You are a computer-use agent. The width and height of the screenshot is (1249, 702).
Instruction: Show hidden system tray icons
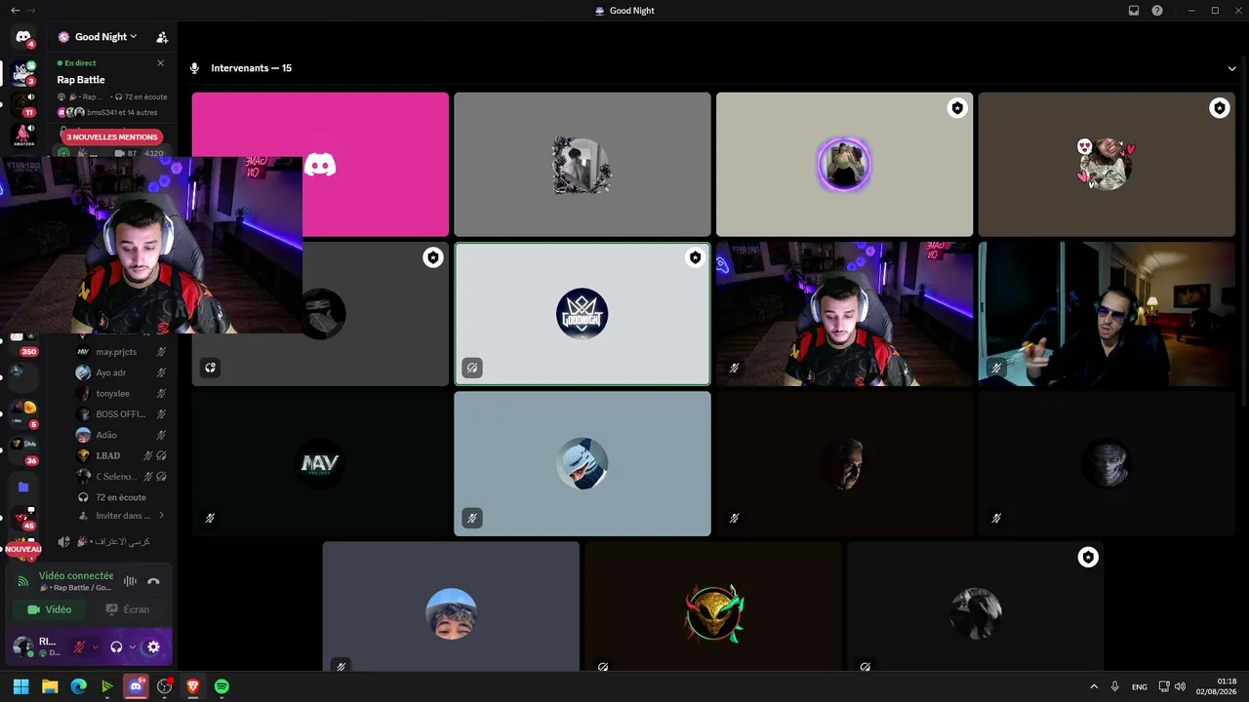pos(1094,686)
